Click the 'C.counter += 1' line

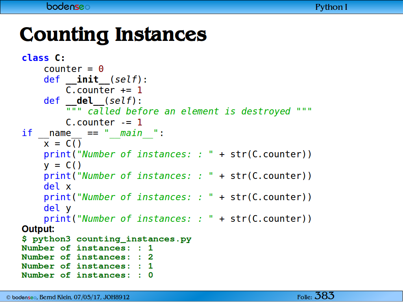pos(104,90)
